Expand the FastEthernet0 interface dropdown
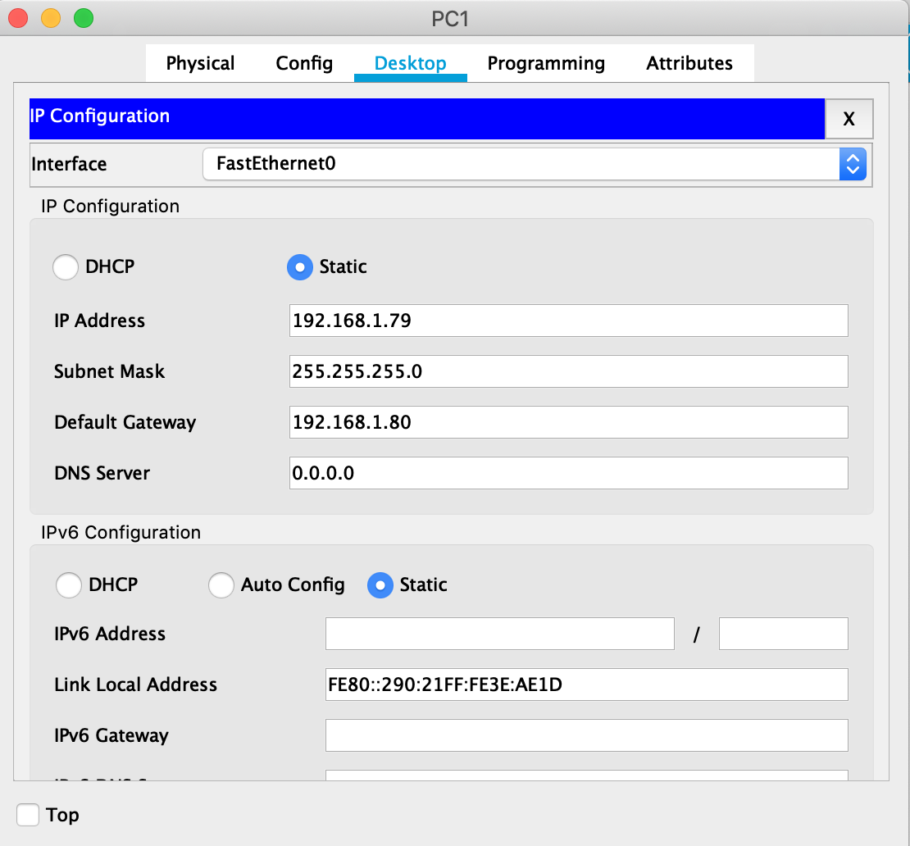The width and height of the screenshot is (910, 846). [x=852, y=164]
